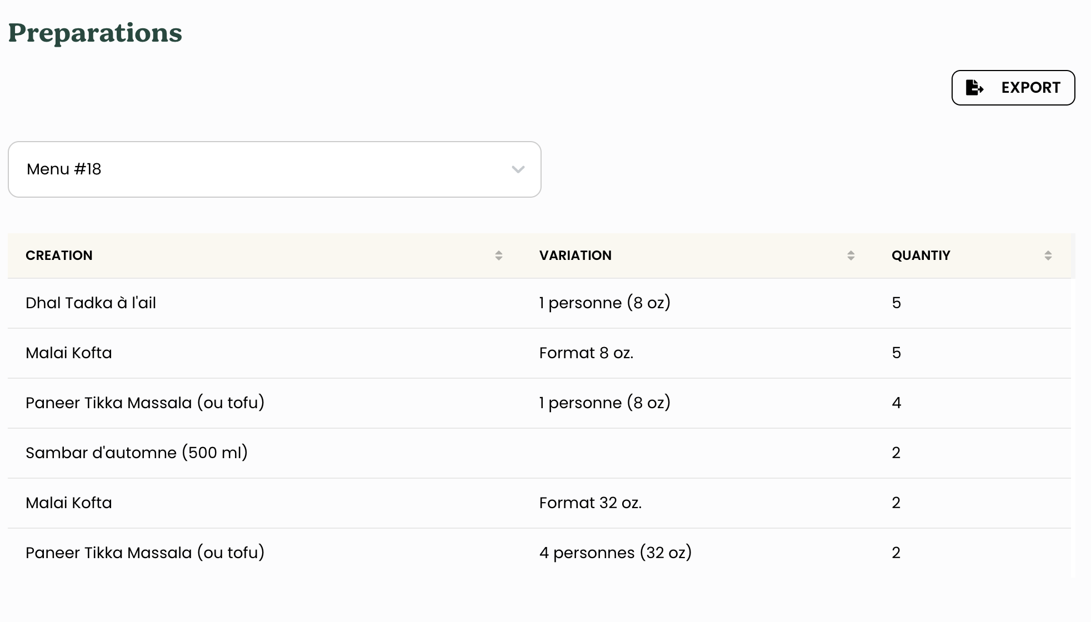The height and width of the screenshot is (622, 1091).
Task: Open the Menu #18 dropdown
Action: coord(274,169)
